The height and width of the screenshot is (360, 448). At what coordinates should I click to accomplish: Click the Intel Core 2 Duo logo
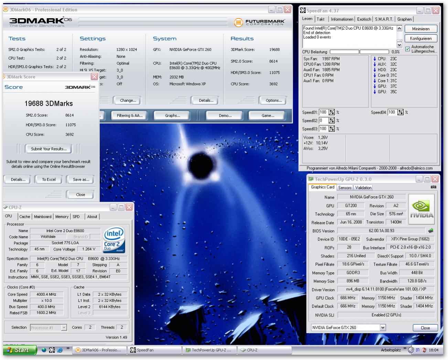114,240
